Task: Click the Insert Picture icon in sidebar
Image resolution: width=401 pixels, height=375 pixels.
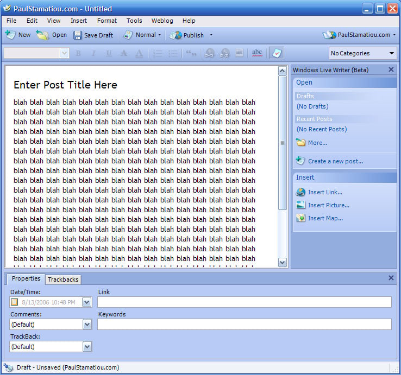Action: click(300, 205)
